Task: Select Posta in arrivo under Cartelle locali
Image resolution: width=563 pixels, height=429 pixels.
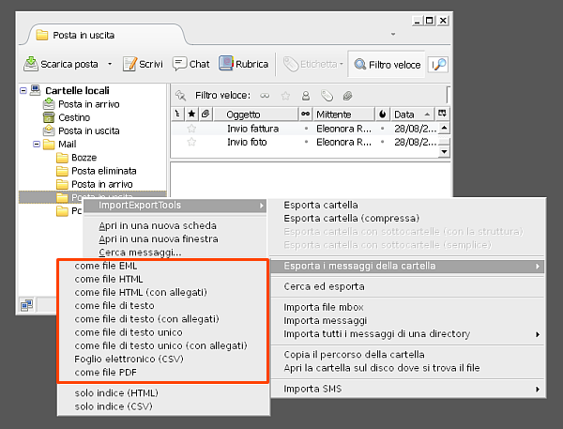Action: [89, 104]
